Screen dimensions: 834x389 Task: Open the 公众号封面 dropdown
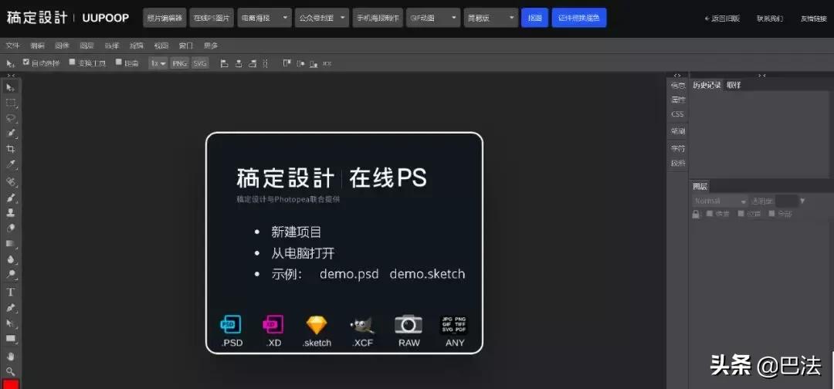[322, 18]
